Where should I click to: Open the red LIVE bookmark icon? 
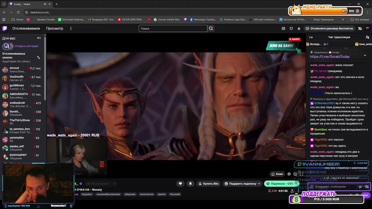tap(28, 19)
